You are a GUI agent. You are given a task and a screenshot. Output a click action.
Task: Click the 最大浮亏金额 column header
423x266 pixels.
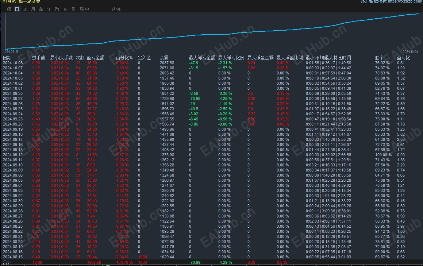(x=202, y=58)
